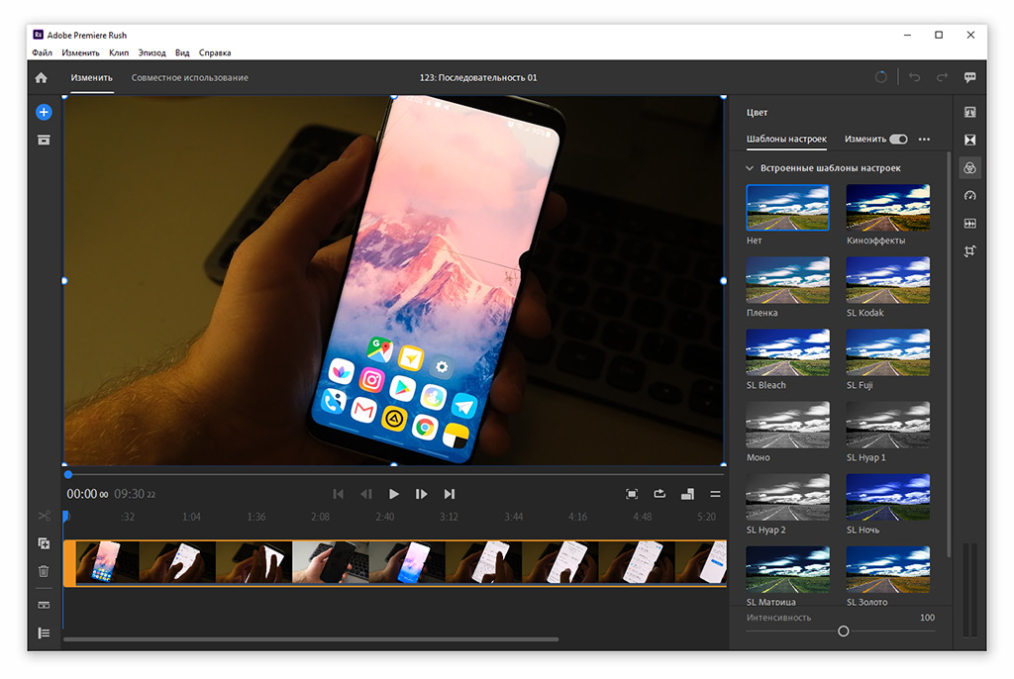1014x679 pixels.
Task: Click the Интенсивность value 100
Action: (x=927, y=618)
